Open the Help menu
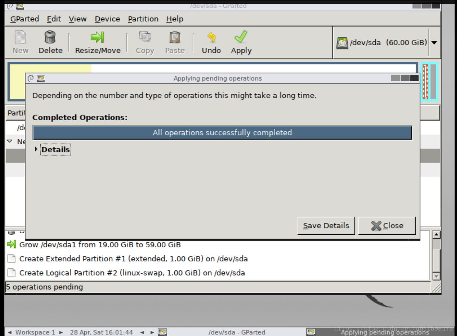The width and height of the screenshot is (457, 336). tap(175, 19)
